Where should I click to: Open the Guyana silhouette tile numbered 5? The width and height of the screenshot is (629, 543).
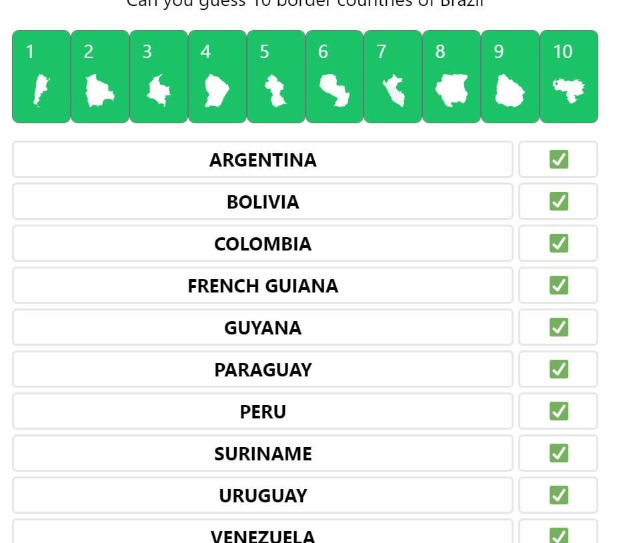[x=276, y=77]
